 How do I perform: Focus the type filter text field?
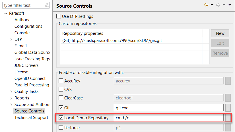26,5
